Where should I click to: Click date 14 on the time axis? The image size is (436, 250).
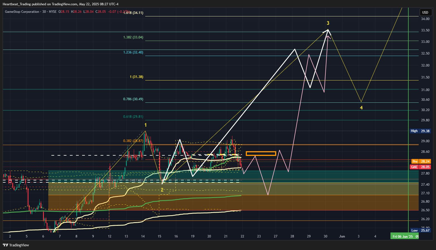143,236
